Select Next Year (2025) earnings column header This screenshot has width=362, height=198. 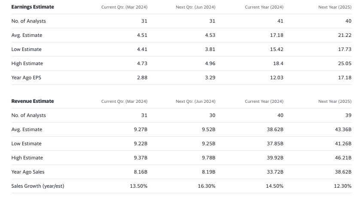pos(335,7)
